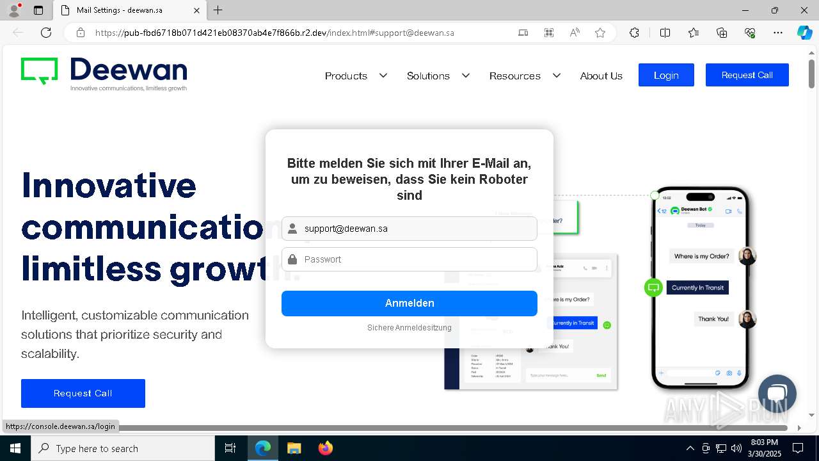The height and width of the screenshot is (461, 819).
Task: Open the network tray icon
Action: [x=721, y=448]
